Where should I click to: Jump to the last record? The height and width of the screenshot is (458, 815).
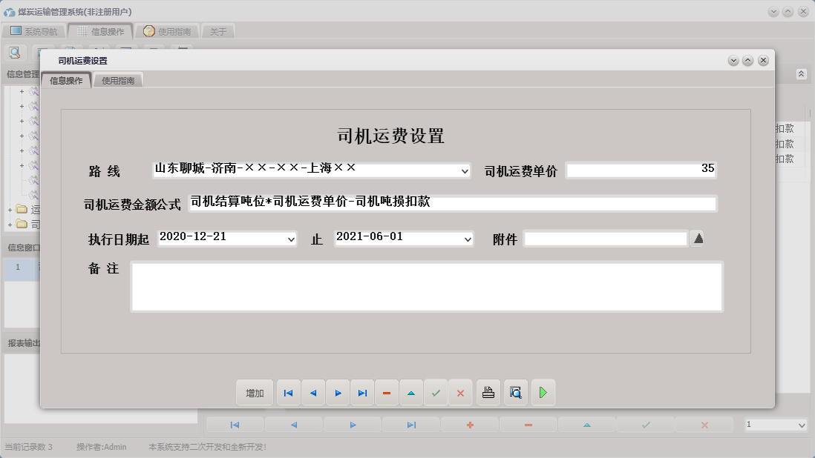pyautogui.click(x=362, y=393)
